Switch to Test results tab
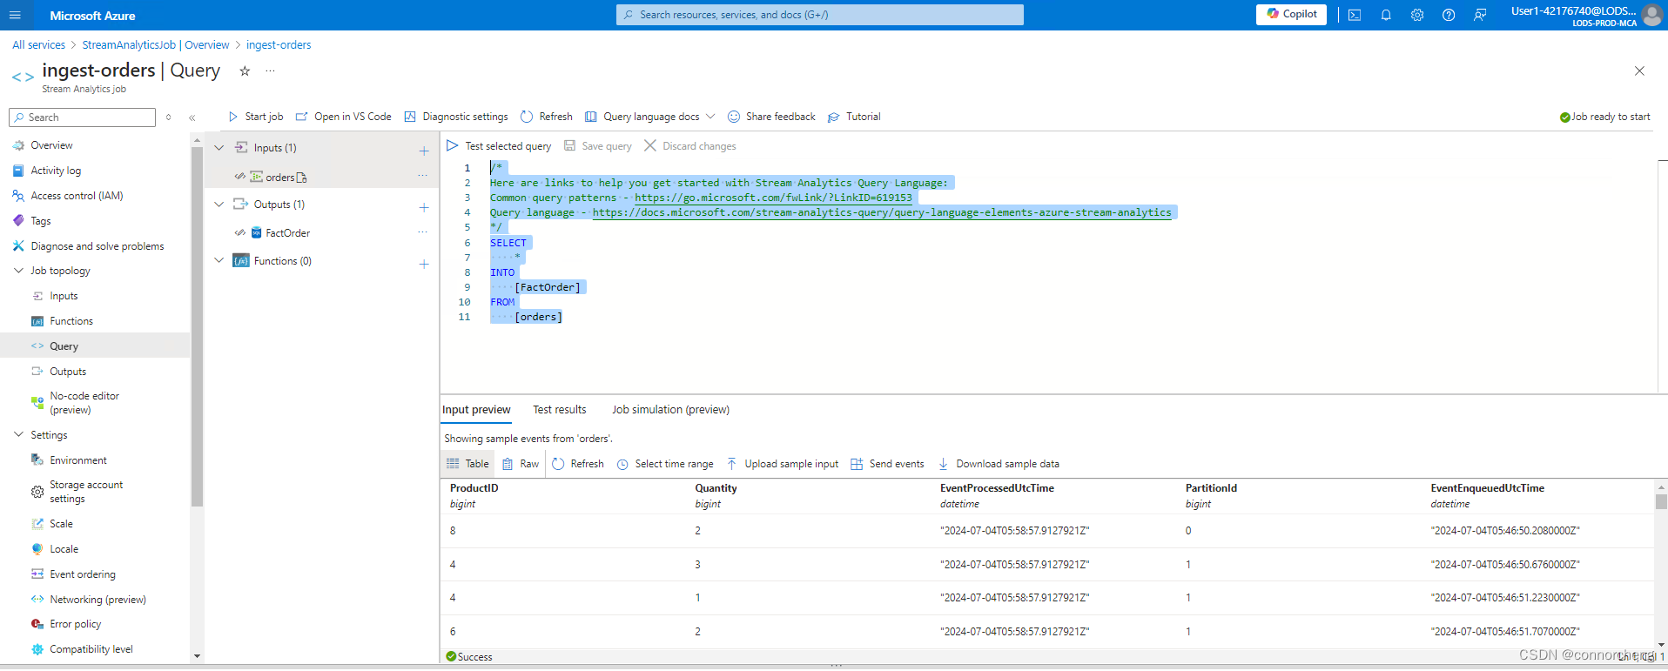This screenshot has width=1668, height=671. (x=560, y=410)
